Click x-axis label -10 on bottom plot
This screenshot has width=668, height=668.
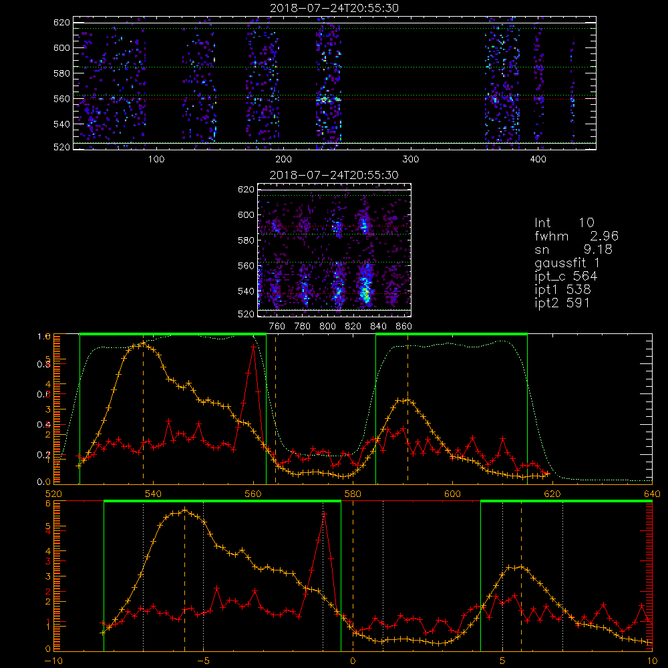tap(53, 661)
